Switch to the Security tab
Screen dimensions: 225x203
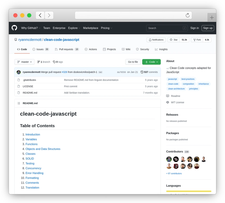click(143, 49)
